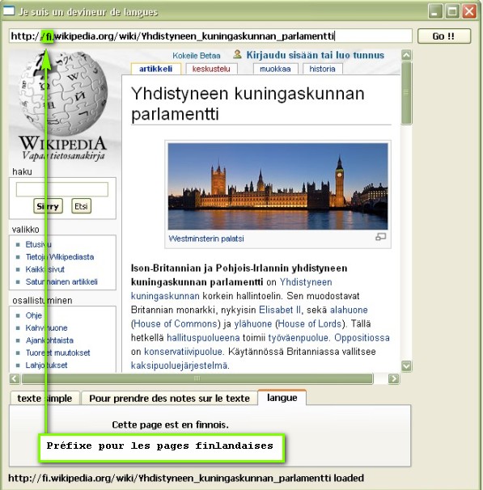Click the horizontal scrollbar left arrow

coord(15,378)
